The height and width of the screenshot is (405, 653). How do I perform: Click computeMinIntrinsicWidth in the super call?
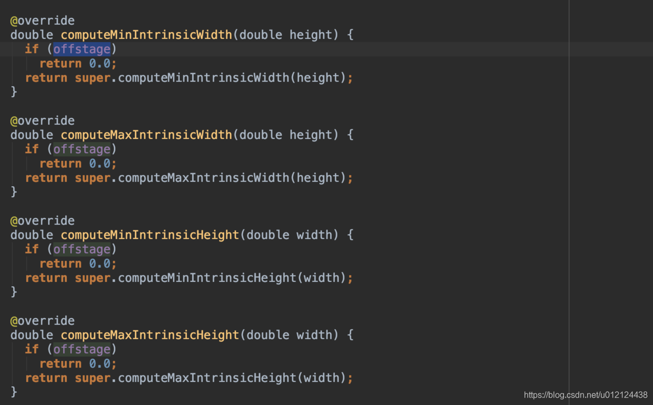tap(204, 78)
